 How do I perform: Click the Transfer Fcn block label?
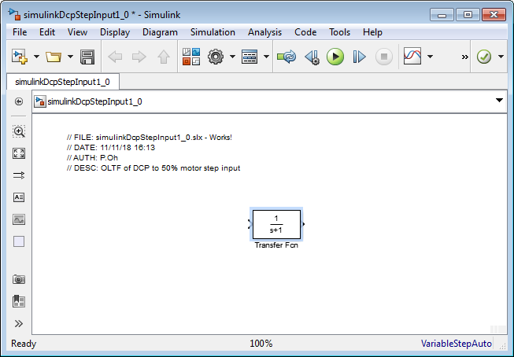tap(276, 245)
